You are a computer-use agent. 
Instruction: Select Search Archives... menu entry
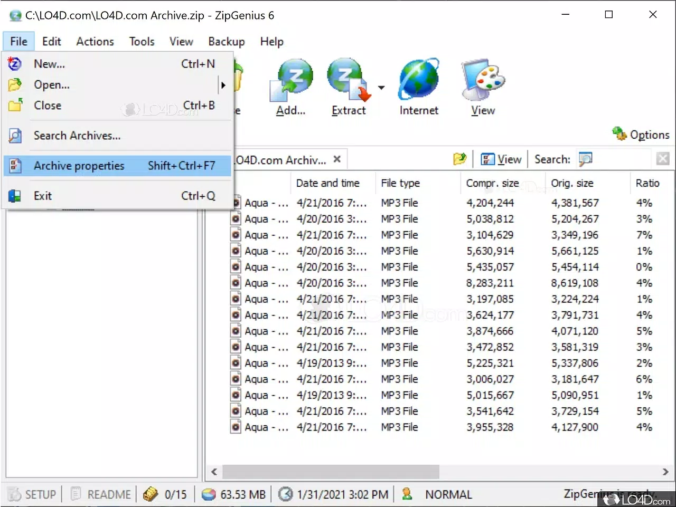click(x=118, y=136)
